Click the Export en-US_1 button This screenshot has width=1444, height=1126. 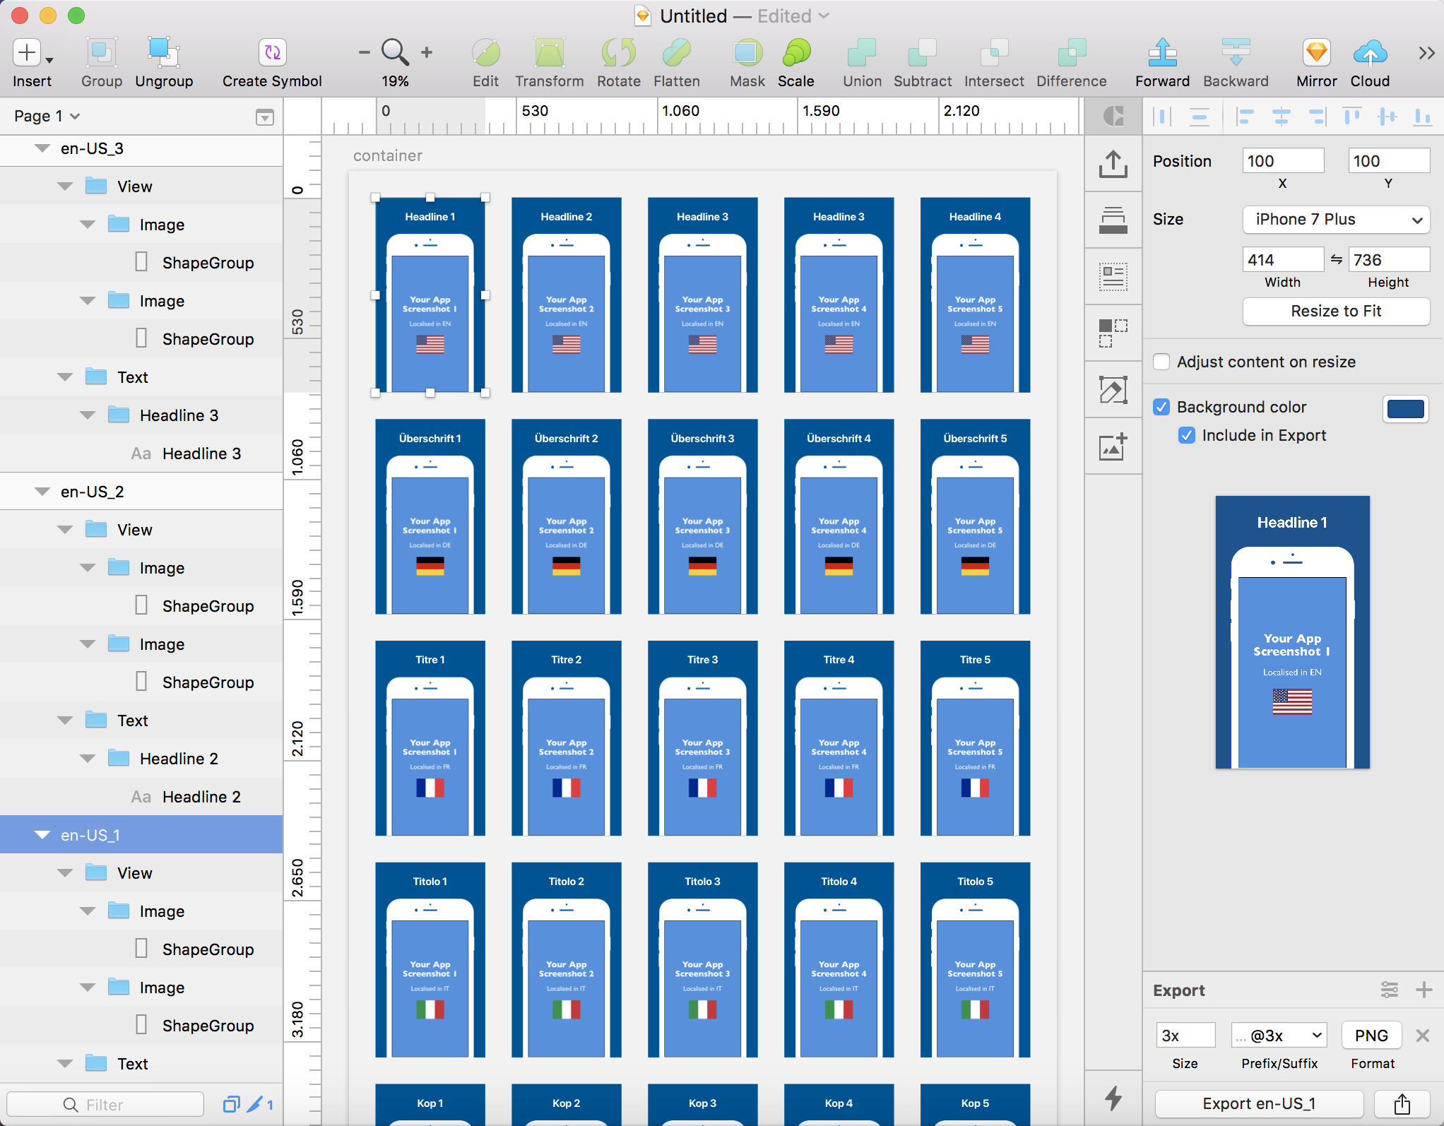1259,1103
